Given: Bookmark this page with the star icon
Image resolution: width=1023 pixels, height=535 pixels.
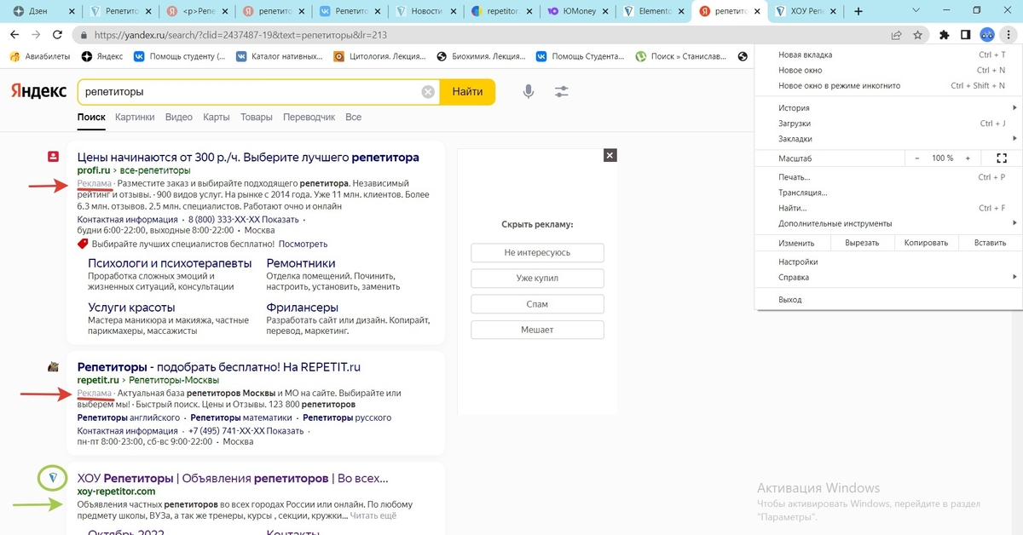Looking at the screenshot, I should [918, 36].
